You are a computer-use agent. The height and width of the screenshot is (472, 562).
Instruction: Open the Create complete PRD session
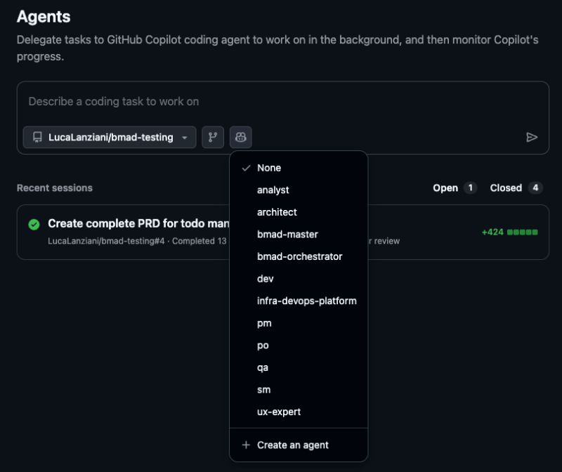[137, 223]
